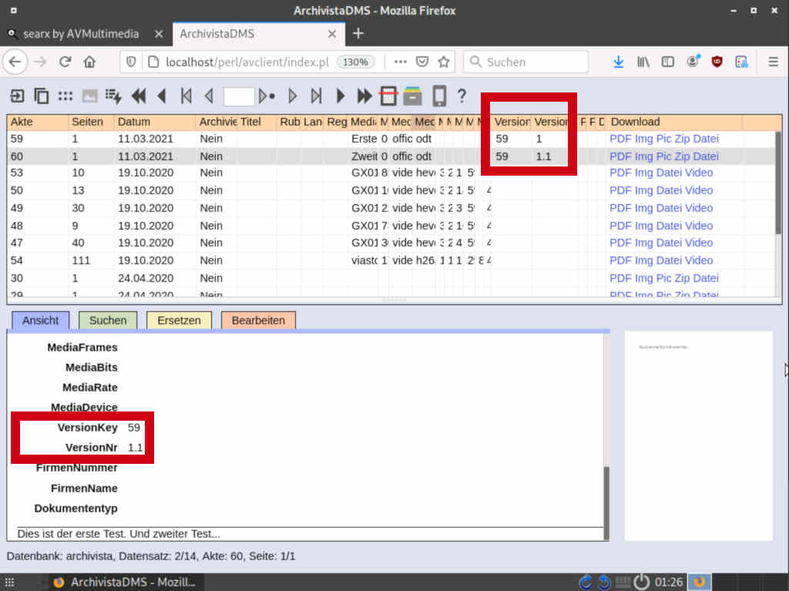Jump to last record icon
The image size is (789, 591).
tap(316, 96)
